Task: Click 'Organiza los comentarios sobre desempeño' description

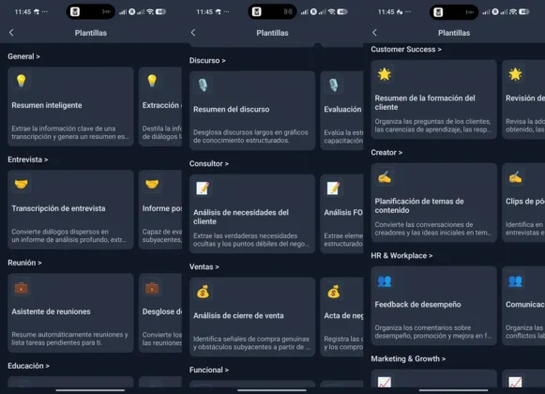Action: [x=433, y=332]
